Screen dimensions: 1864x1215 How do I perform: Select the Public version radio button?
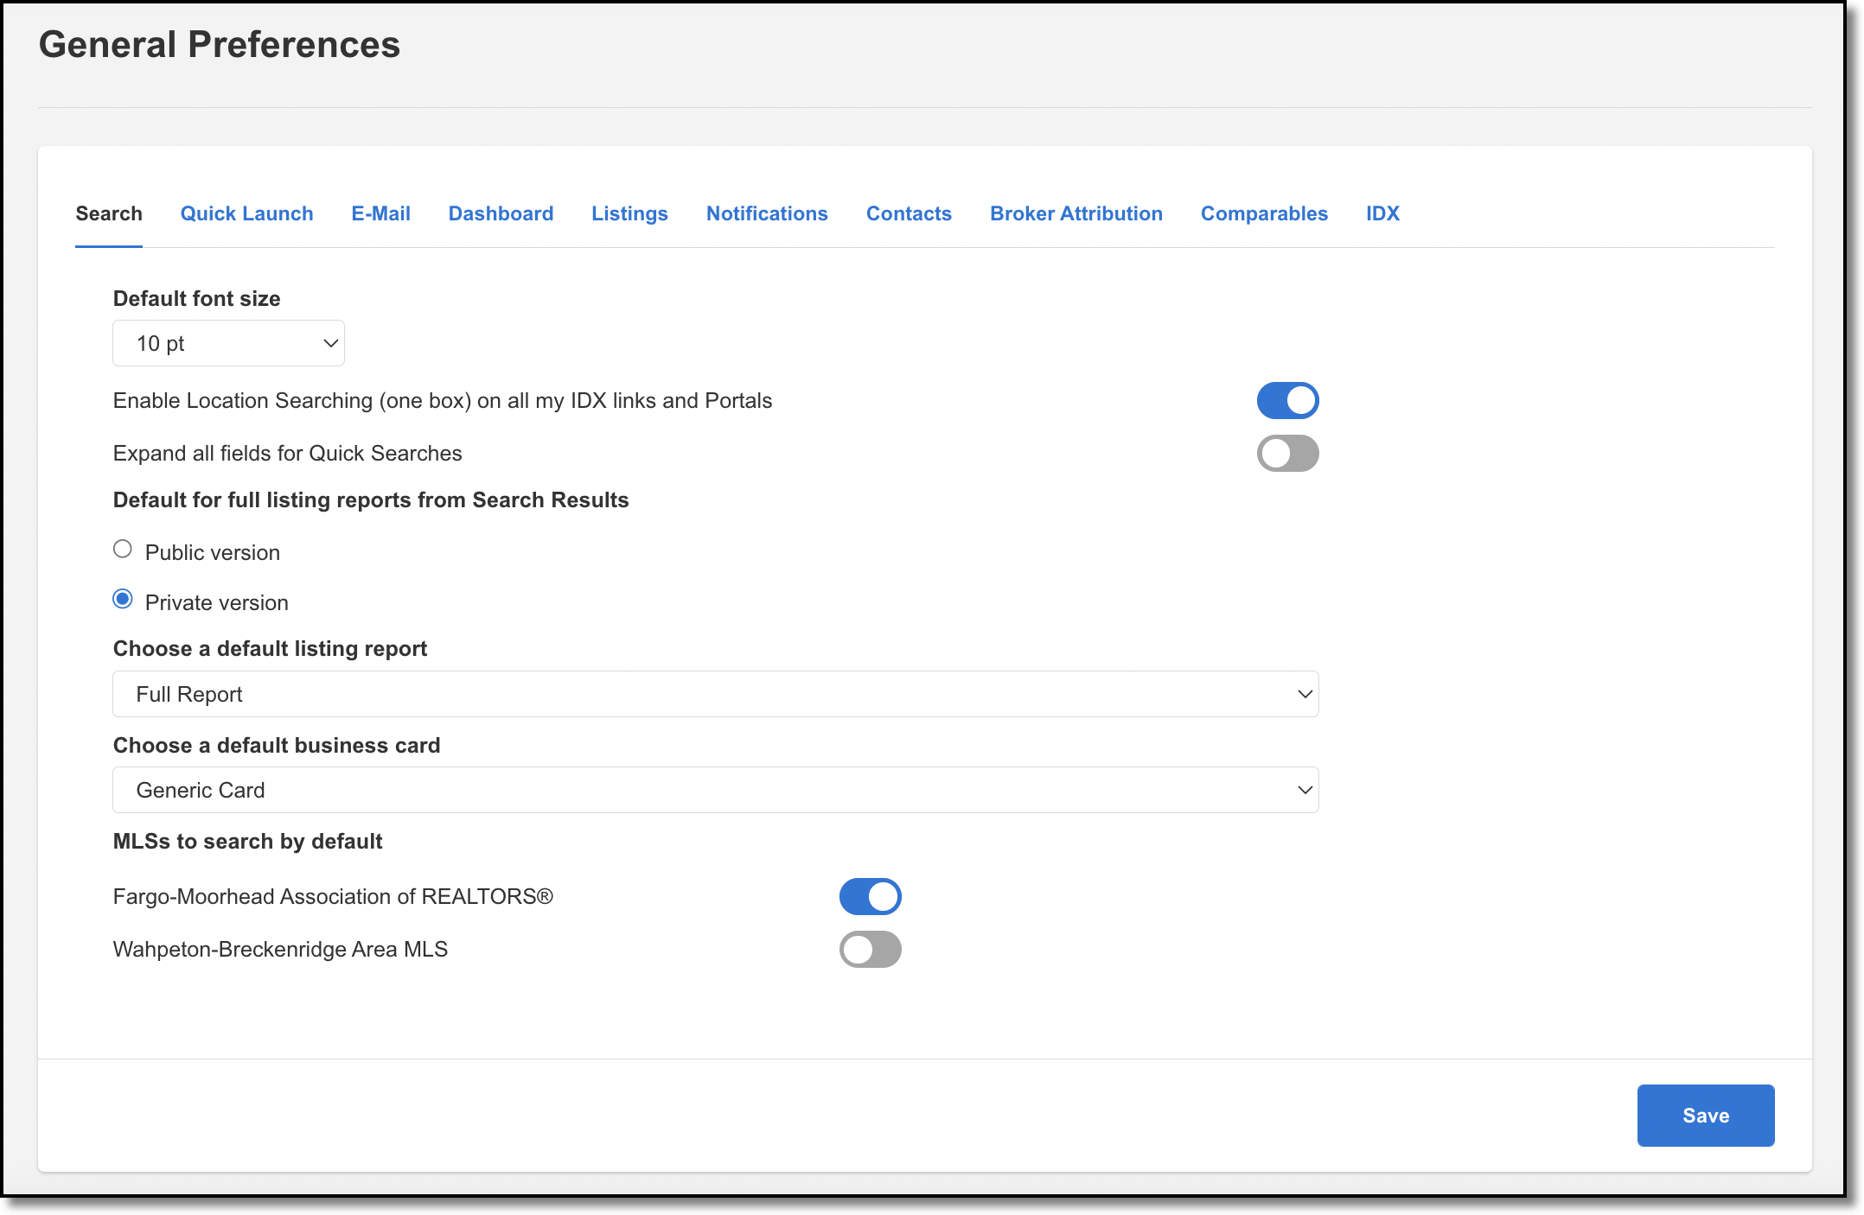[123, 550]
